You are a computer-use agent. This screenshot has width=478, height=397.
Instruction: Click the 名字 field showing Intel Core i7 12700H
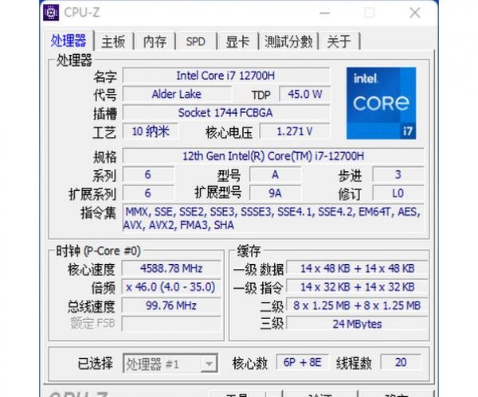pyautogui.click(x=225, y=76)
